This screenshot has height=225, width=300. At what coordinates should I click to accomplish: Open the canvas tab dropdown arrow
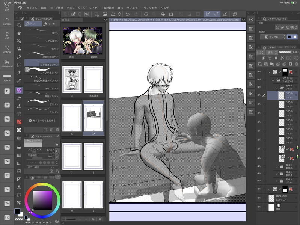click(x=243, y=20)
